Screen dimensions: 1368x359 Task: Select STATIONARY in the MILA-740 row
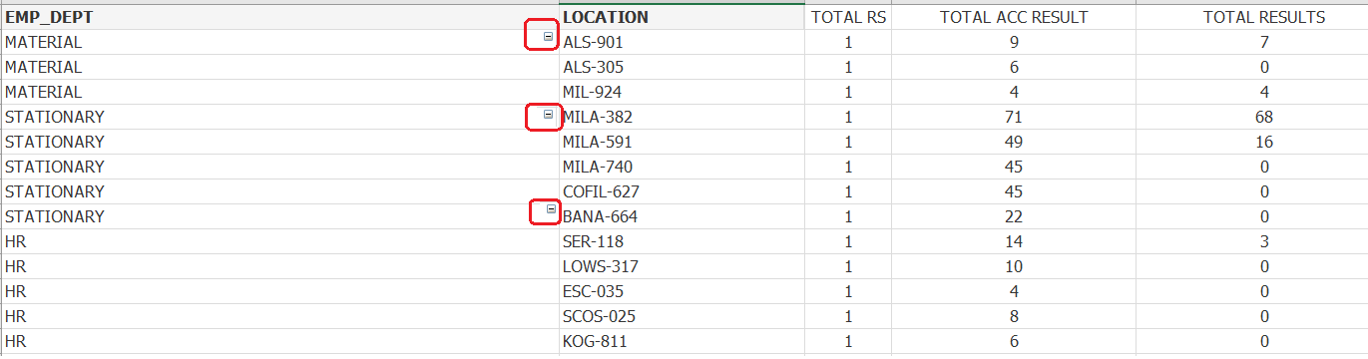279,167
